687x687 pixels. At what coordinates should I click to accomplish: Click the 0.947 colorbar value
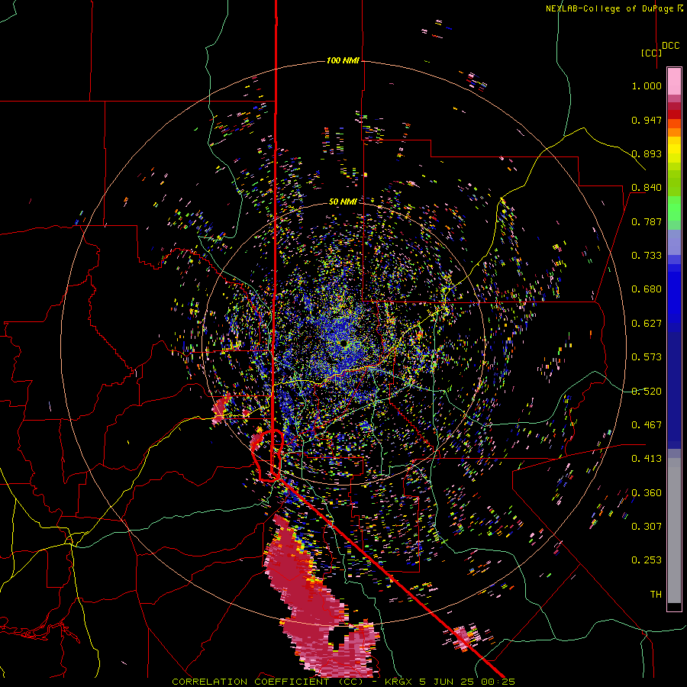[x=647, y=120]
